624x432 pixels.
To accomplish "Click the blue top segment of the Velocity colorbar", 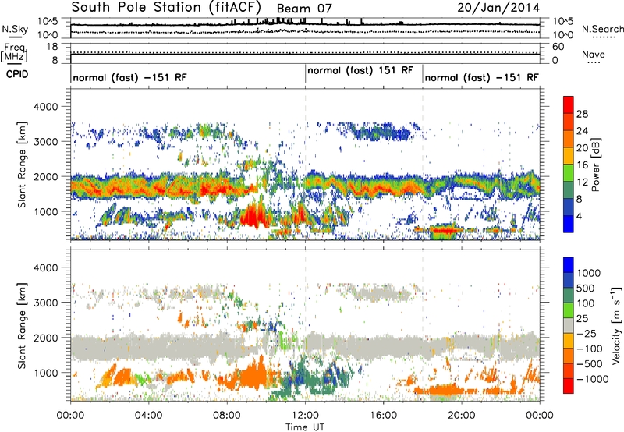I will (569, 265).
